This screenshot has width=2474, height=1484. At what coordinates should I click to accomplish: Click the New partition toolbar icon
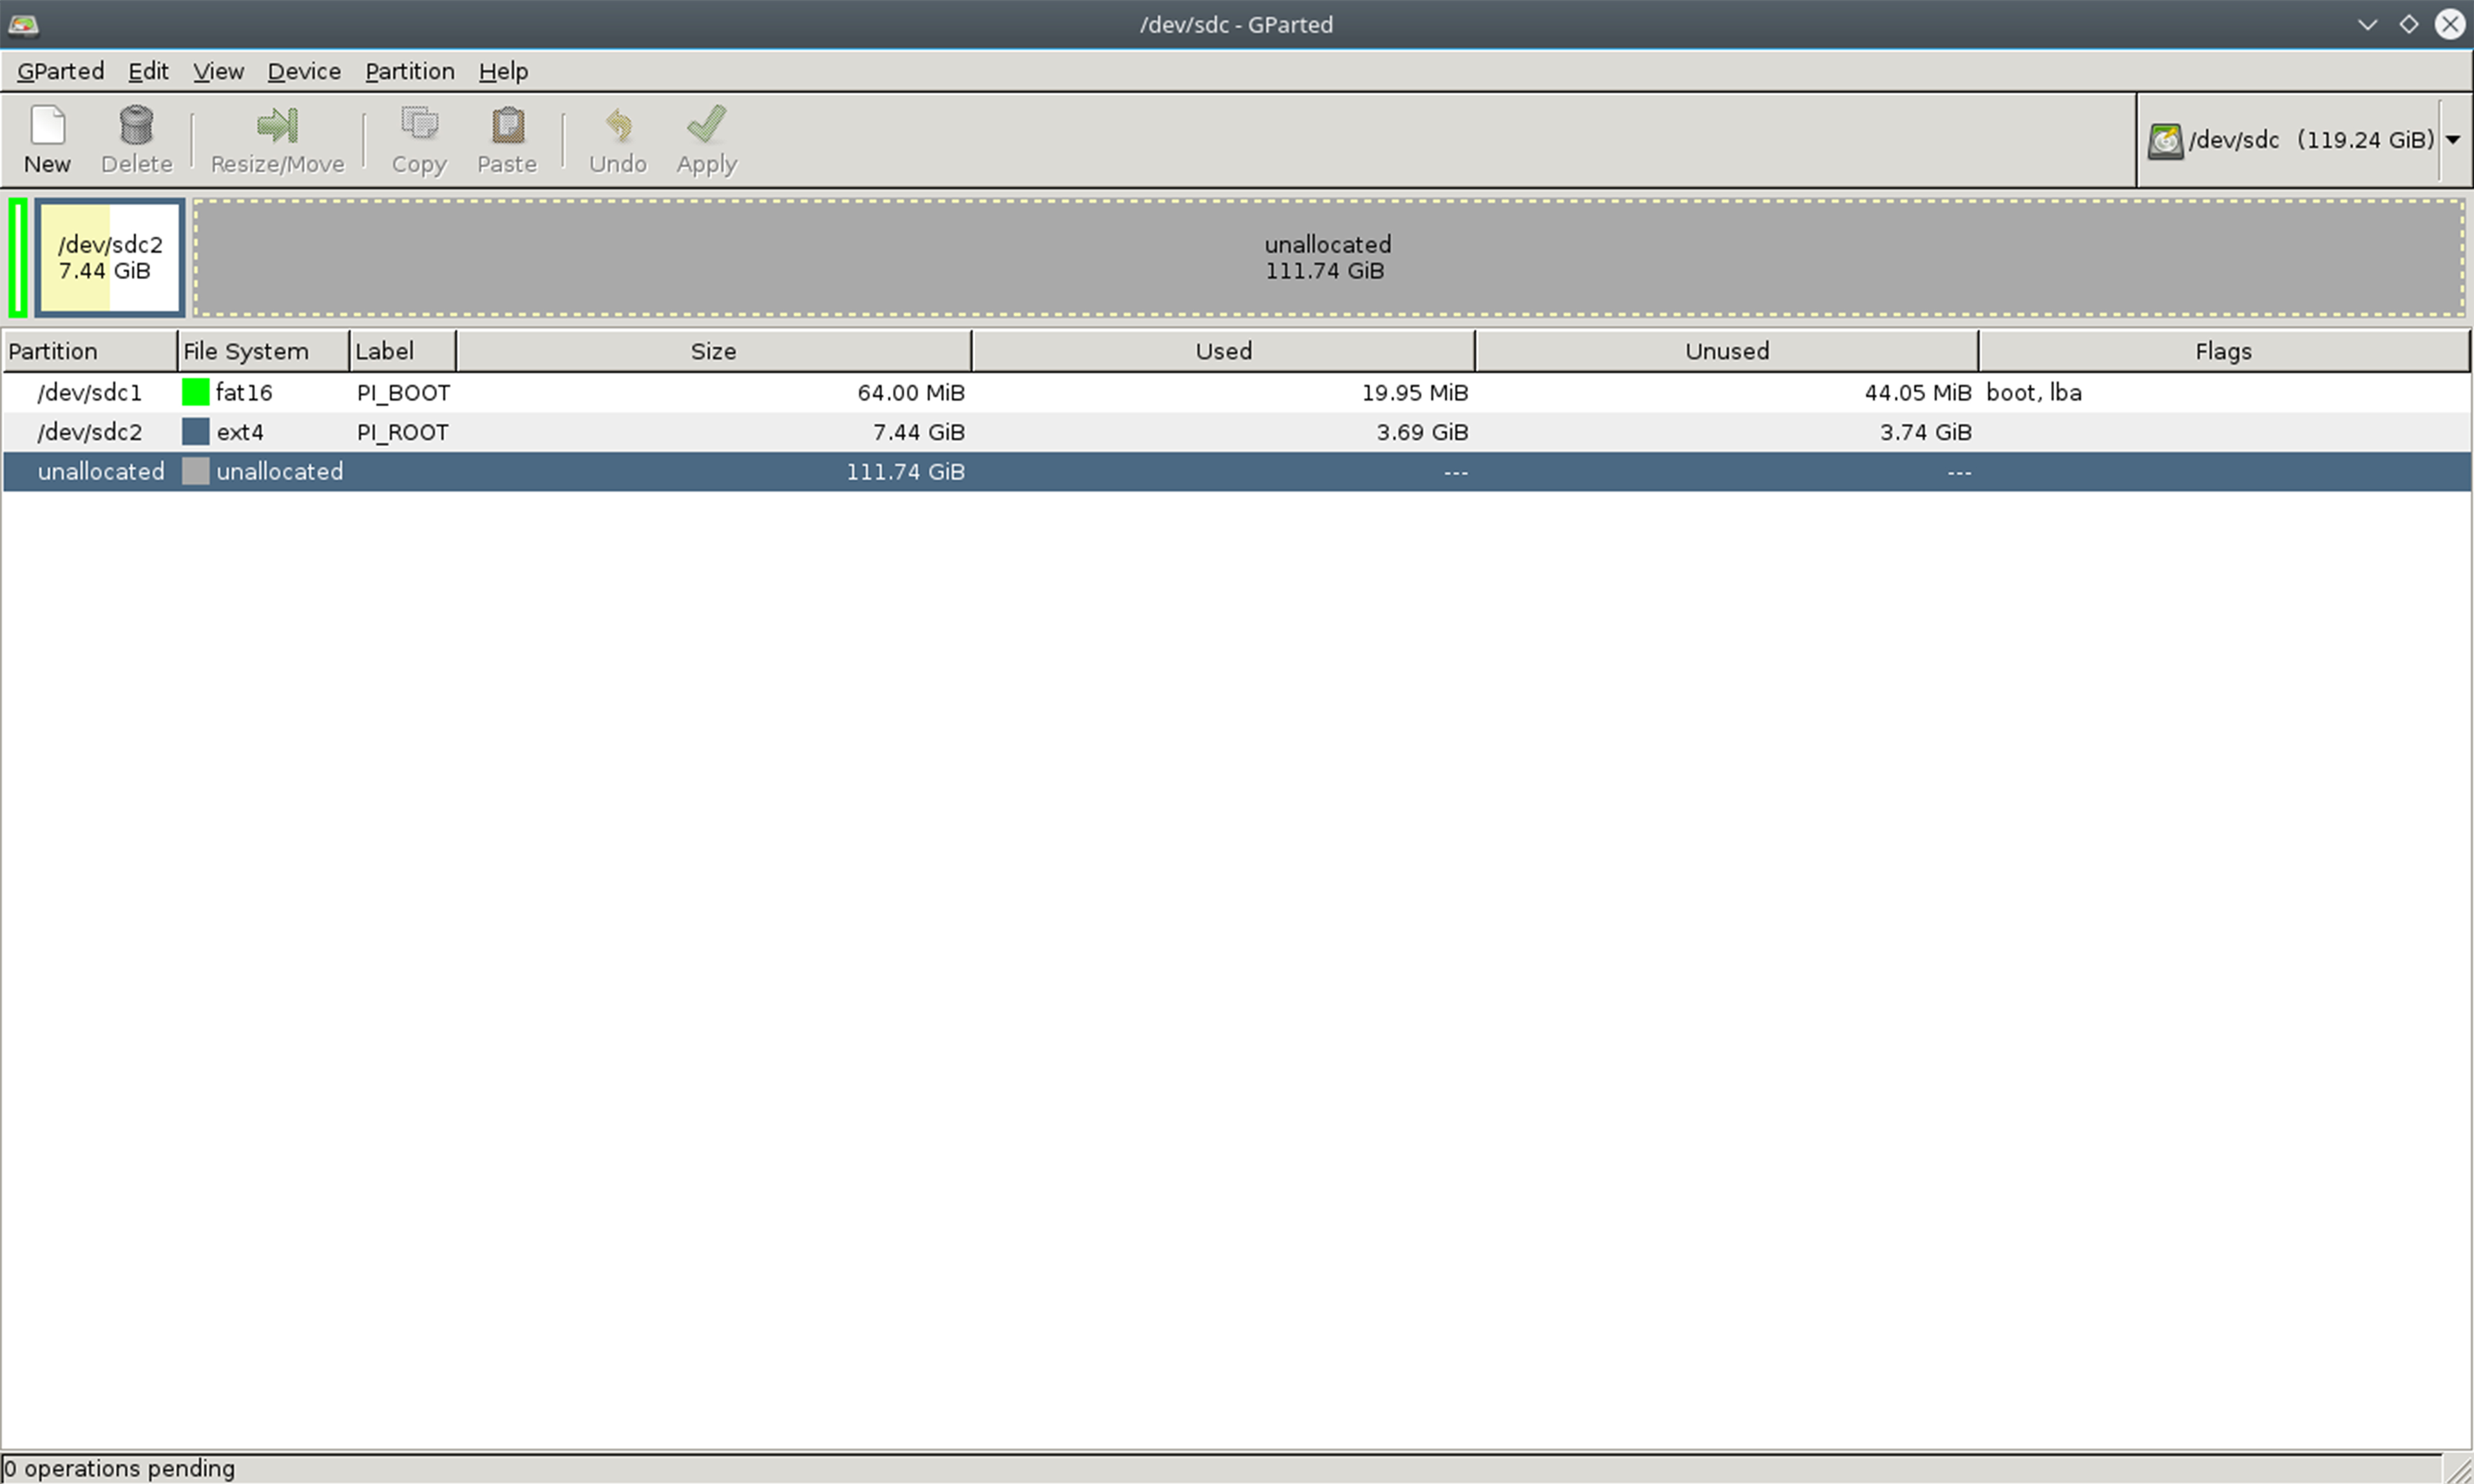(47, 126)
